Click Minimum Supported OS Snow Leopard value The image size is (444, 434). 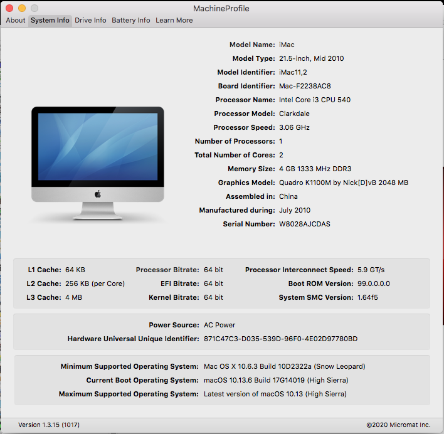coord(284,366)
